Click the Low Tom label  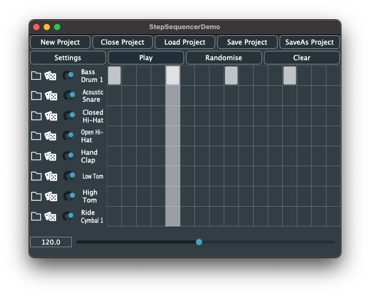93,177
